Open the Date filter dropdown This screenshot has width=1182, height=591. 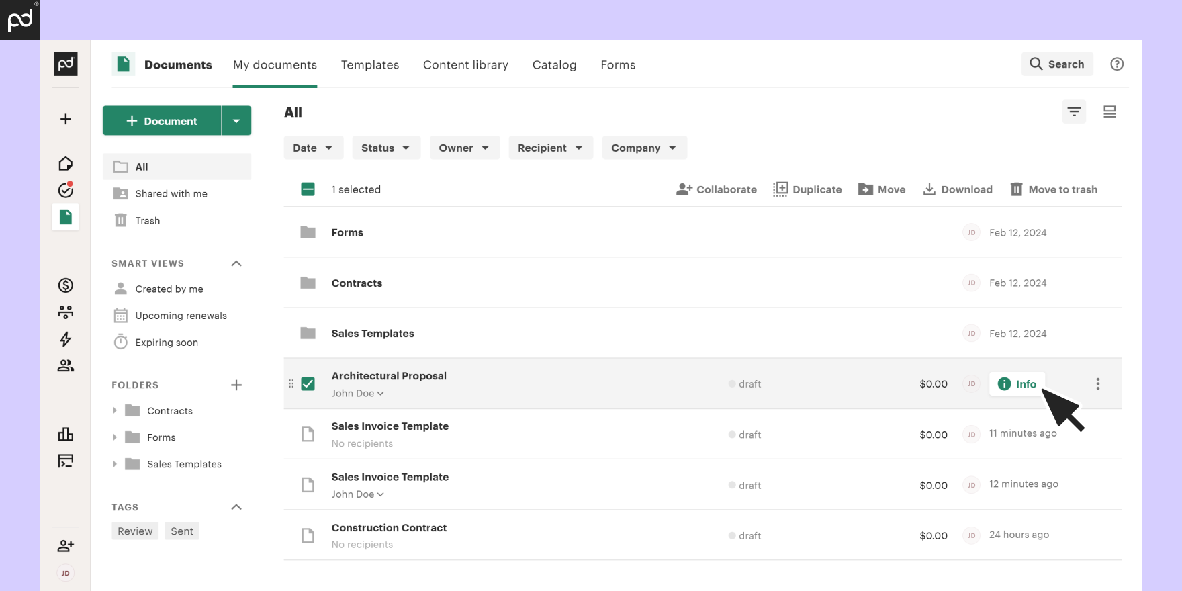(313, 148)
